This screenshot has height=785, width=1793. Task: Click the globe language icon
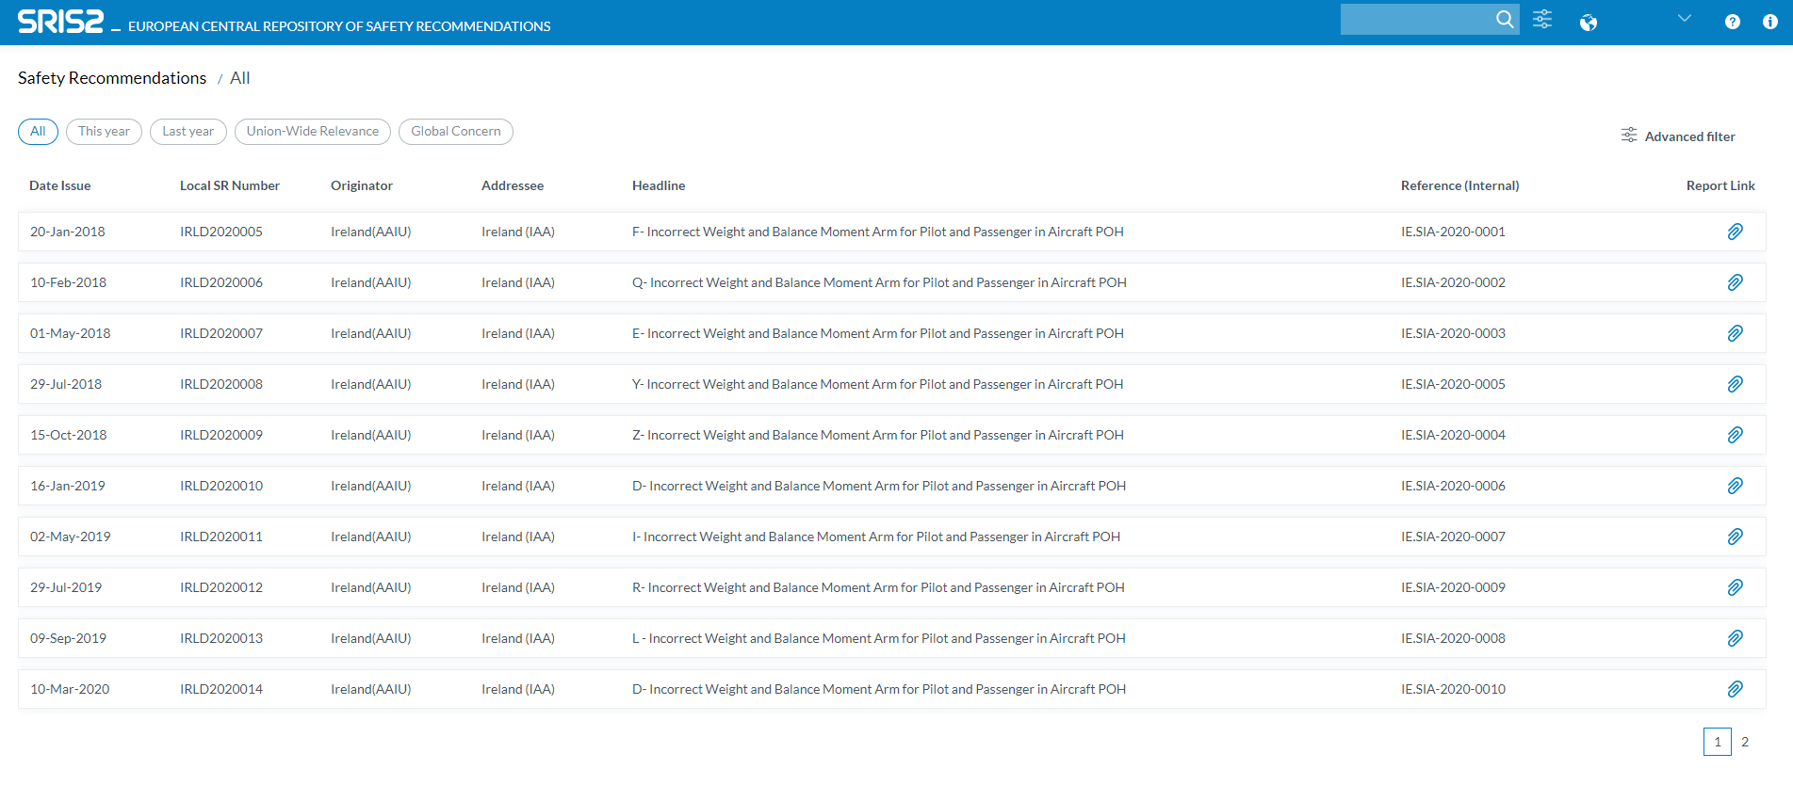(x=1589, y=23)
